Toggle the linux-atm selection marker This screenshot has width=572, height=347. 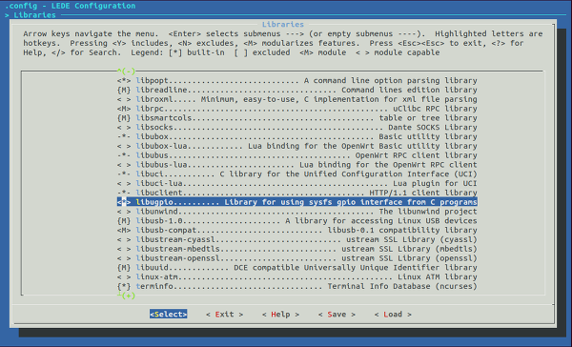pos(124,277)
